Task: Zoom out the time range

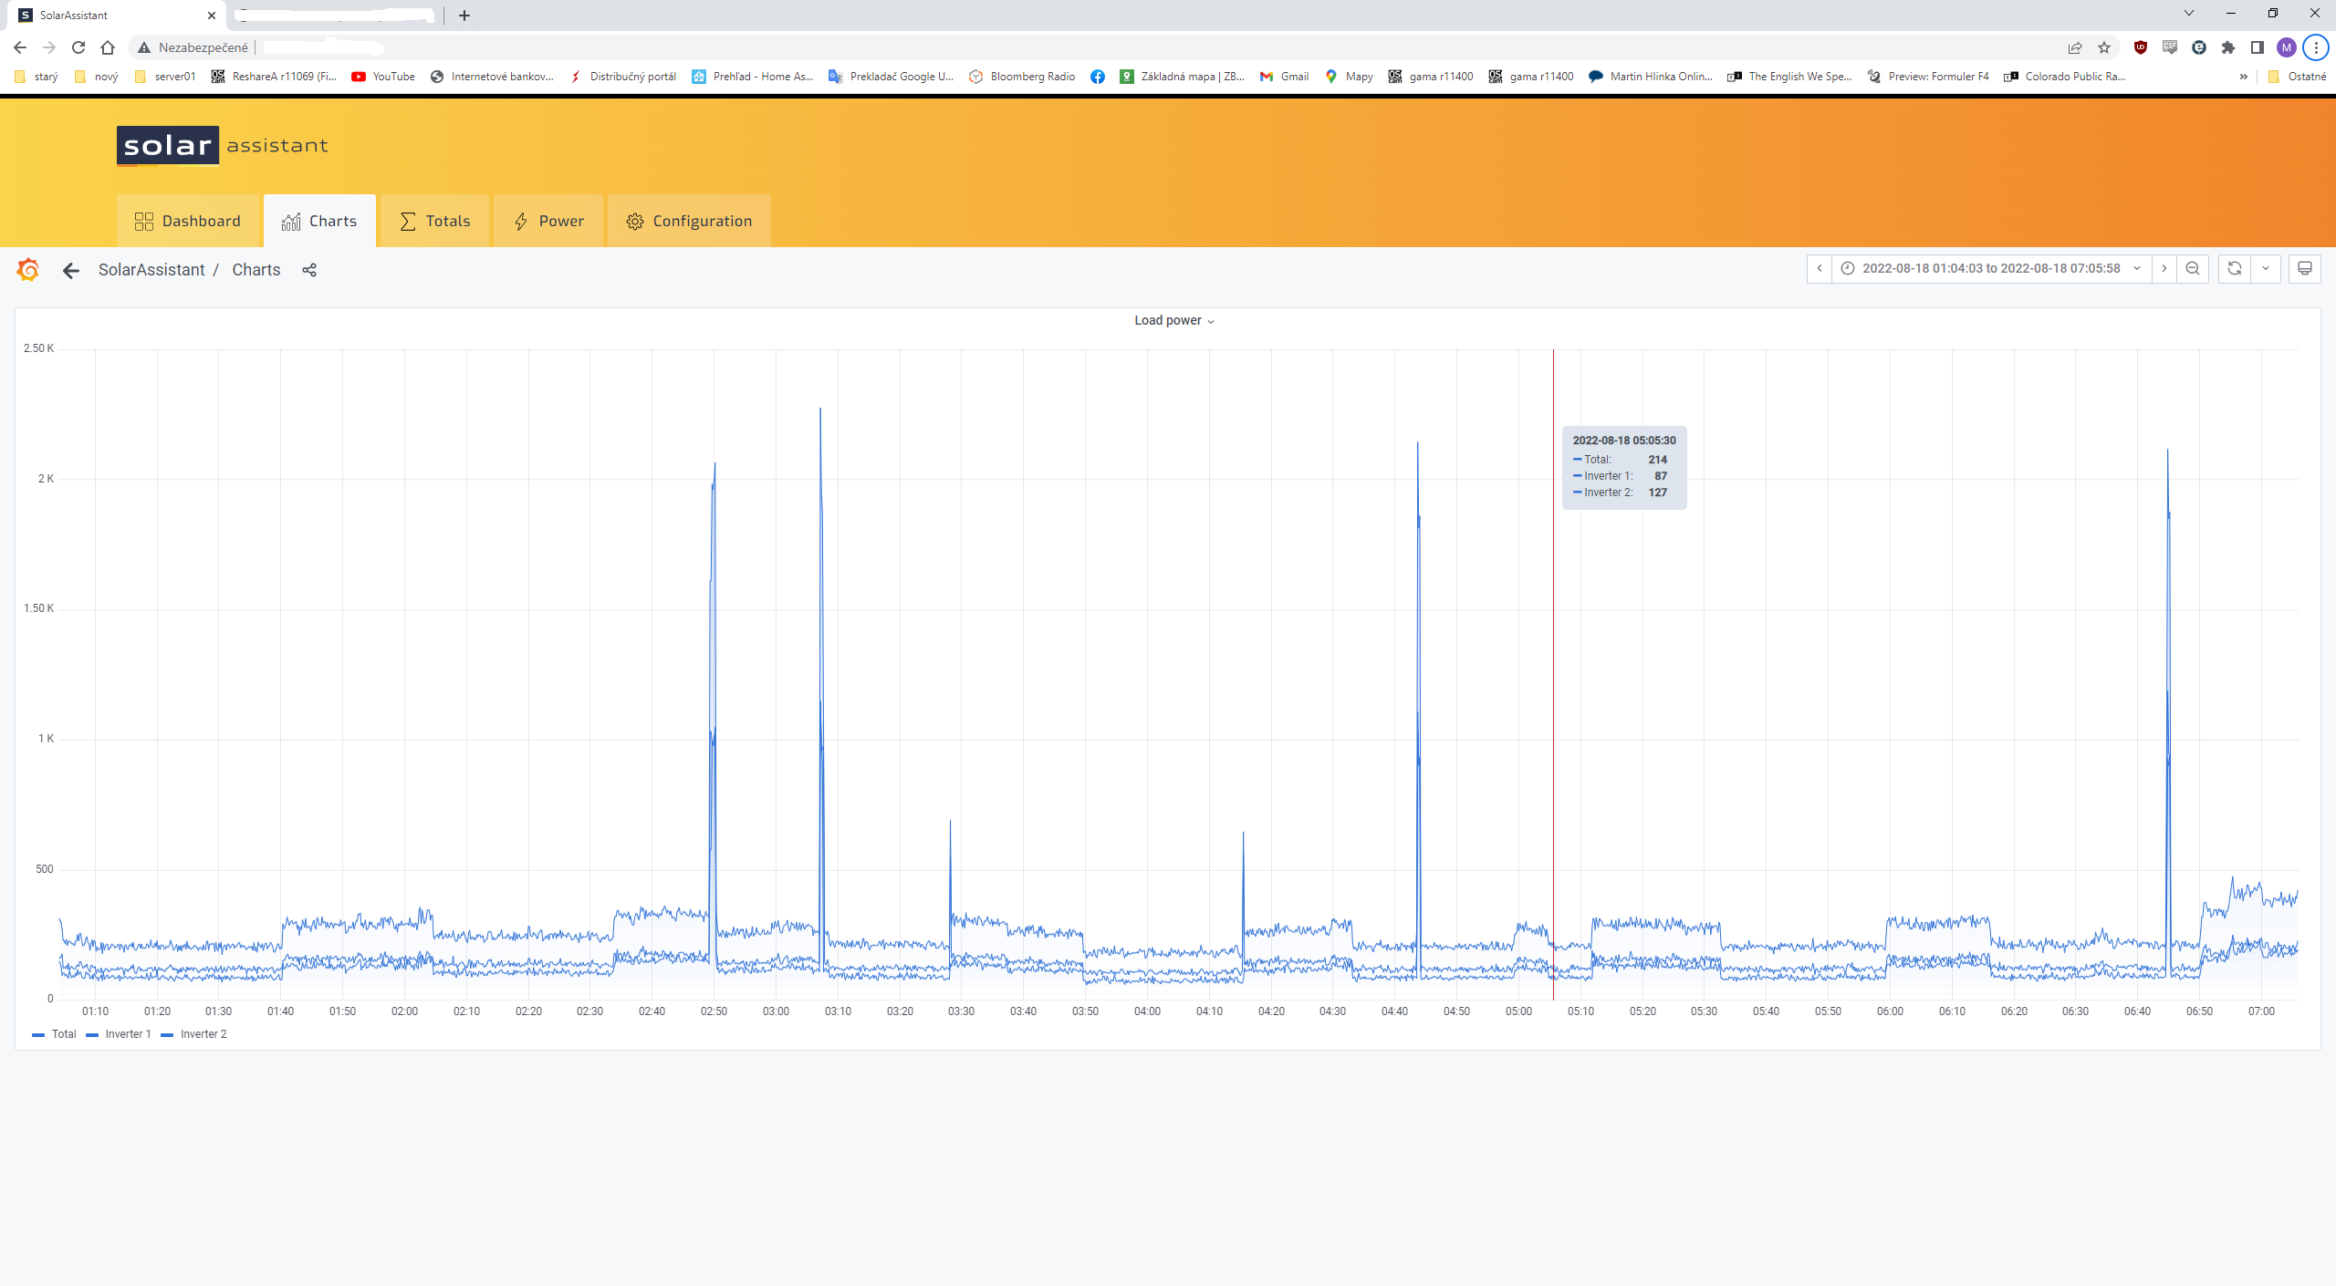Action: pyautogui.click(x=2193, y=268)
